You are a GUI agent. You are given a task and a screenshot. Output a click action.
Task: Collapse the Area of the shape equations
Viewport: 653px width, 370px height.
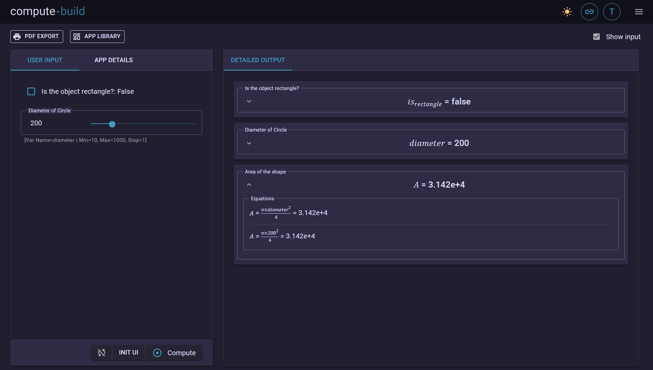click(249, 184)
